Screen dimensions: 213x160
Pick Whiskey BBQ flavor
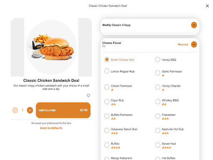click(x=158, y=102)
